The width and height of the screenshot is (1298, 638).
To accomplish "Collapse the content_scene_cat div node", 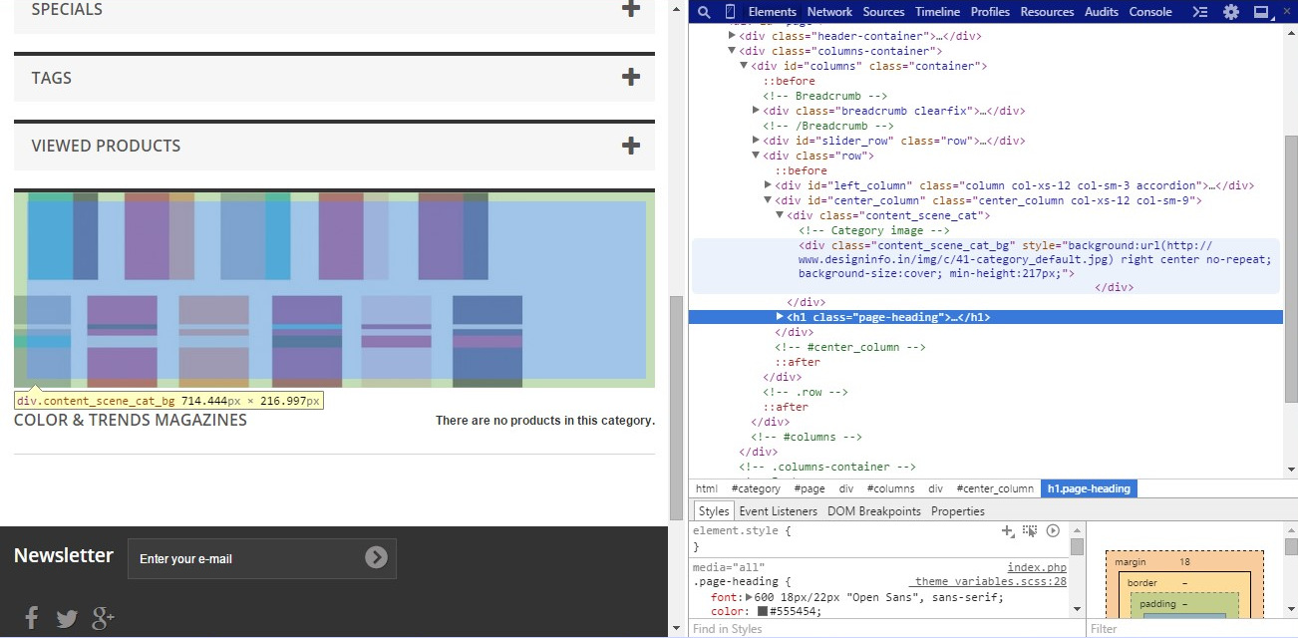I will [x=781, y=215].
